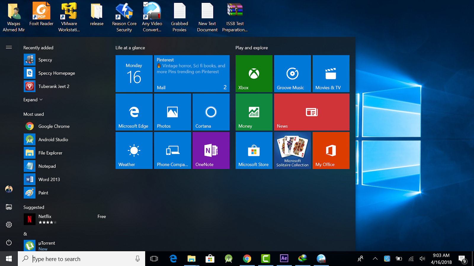This screenshot has width=474, height=266.
Task: Open Settings gear in Start menu
Action: tap(9, 225)
